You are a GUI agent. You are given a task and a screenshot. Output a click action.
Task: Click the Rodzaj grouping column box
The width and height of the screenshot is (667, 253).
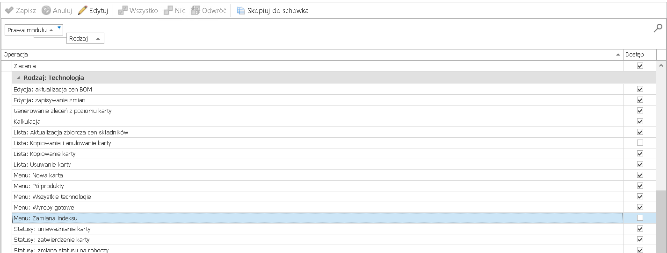(x=85, y=39)
